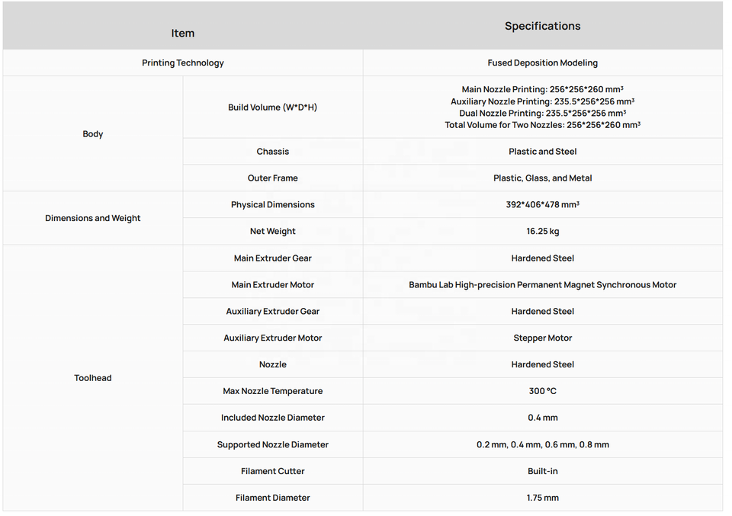
Task: Select the Dimensions and Weight category cell
Action: (93, 218)
